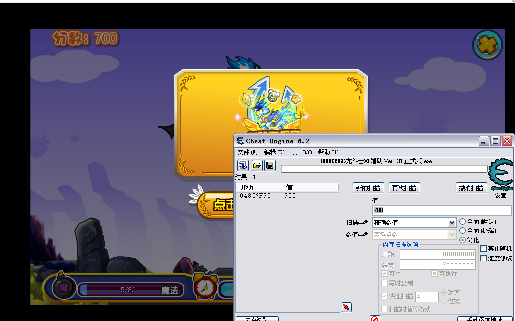Image resolution: width=515 pixels, height=321 pixels.
Task: Click 撤消扫描 undo scan button
Action: 471,188
